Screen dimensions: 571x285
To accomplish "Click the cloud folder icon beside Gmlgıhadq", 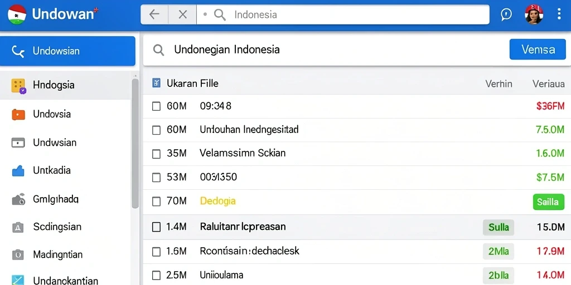I will point(18,199).
